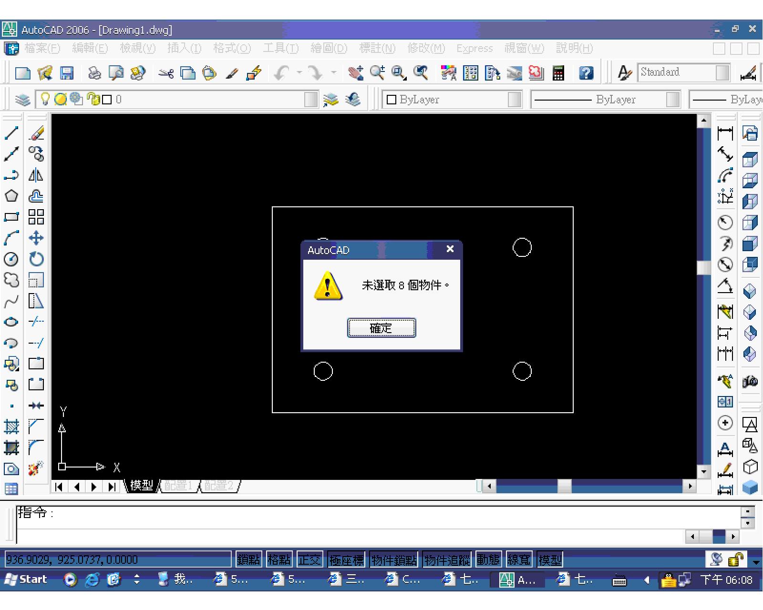Select the Linear Dimension tool
Image resolution: width=763 pixels, height=610 pixels.
coord(725,133)
